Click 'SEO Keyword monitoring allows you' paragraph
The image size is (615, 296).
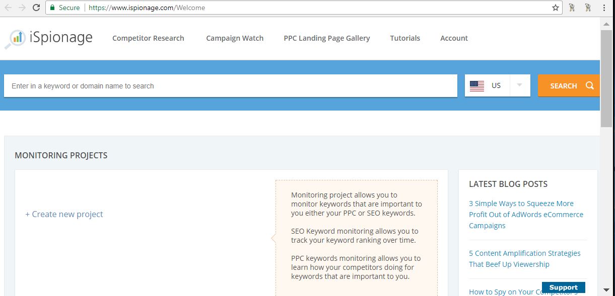point(355,236)
